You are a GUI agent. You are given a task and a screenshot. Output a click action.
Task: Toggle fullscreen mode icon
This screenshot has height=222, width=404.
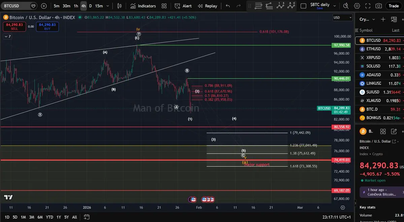click(368, 6)
